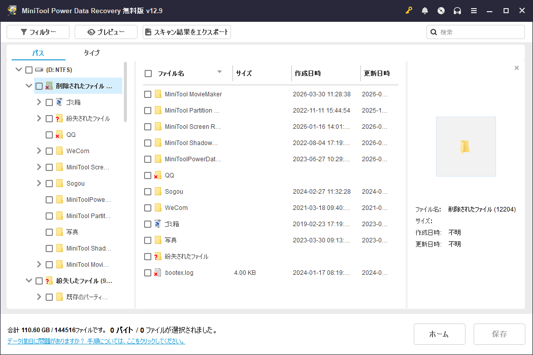Click the QQ deleted folder icon in tree

tap(59, 134)
